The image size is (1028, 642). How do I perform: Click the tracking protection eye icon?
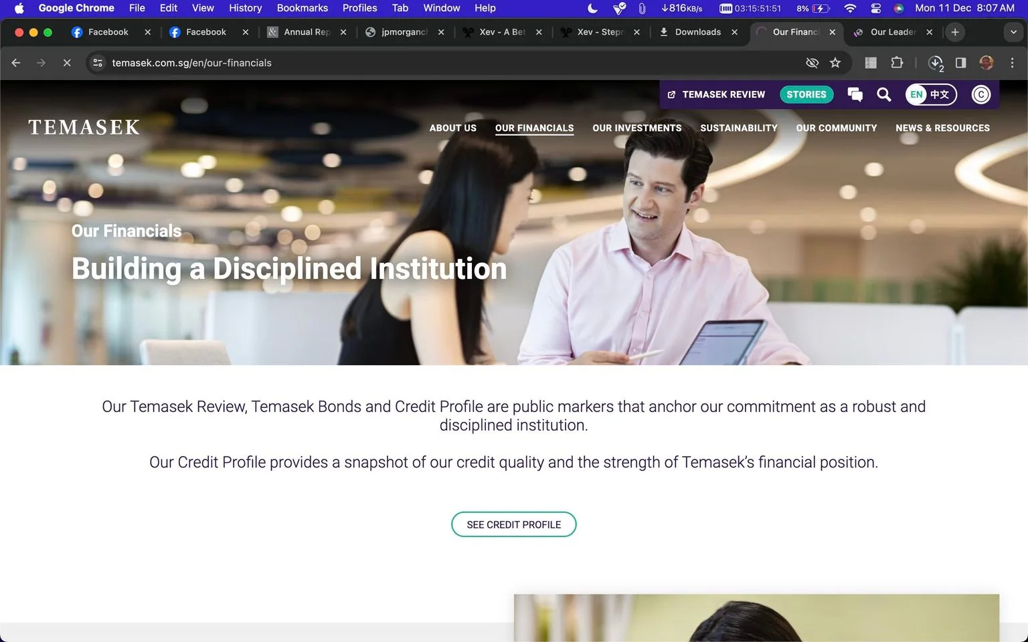(x=812, y=63)
